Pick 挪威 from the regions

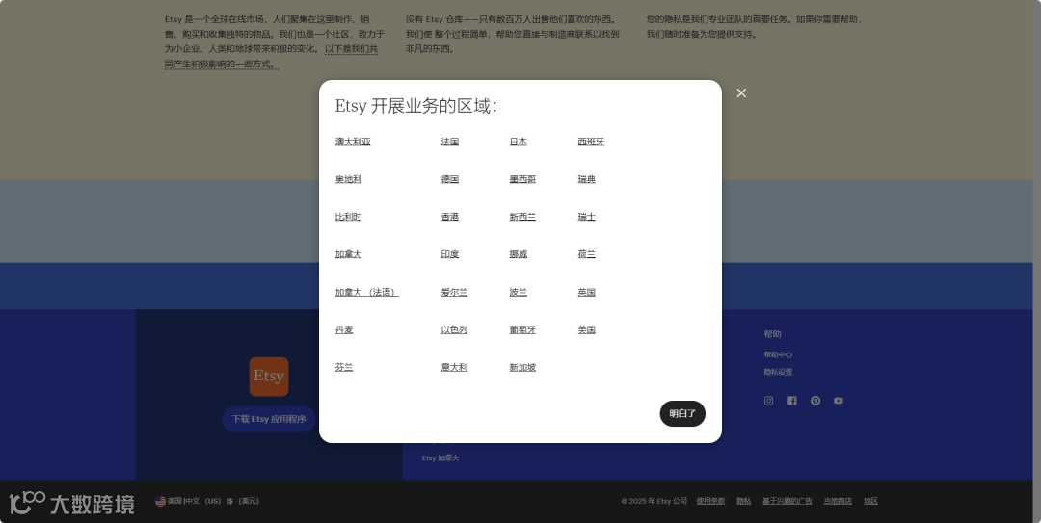[518, 254]
